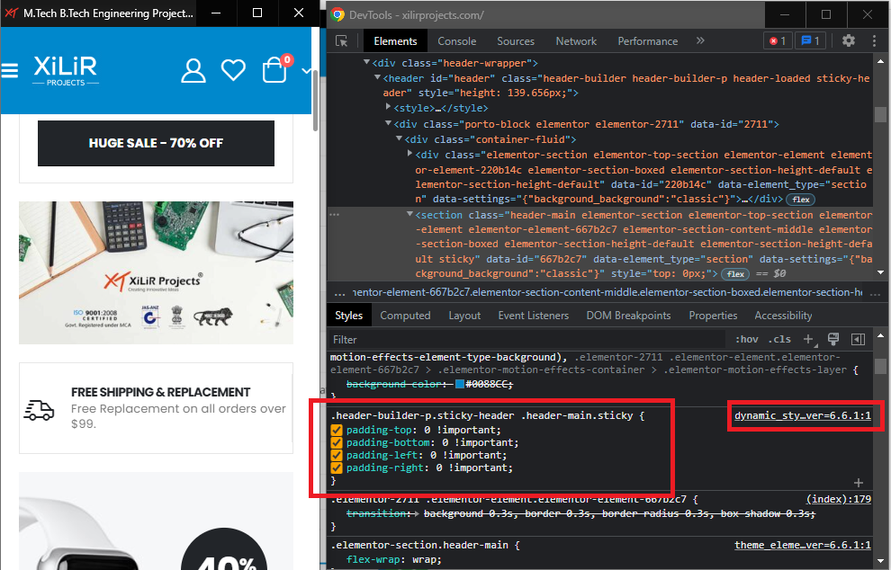
Task: Select the Accessibility pane tab
Action: tap(783, 315)
